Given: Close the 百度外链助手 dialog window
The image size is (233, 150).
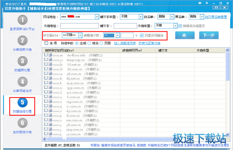Looking at the screenshot, I should point(224,7).
